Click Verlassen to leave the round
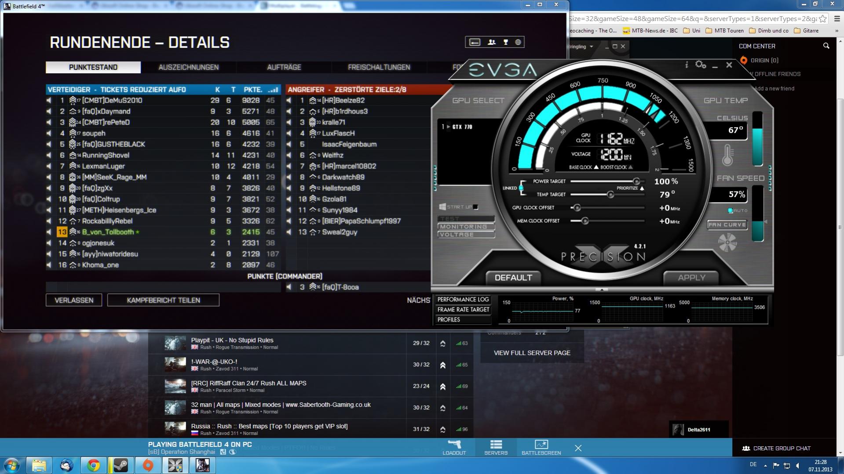The image size is (844, 474). coord(74,300)
